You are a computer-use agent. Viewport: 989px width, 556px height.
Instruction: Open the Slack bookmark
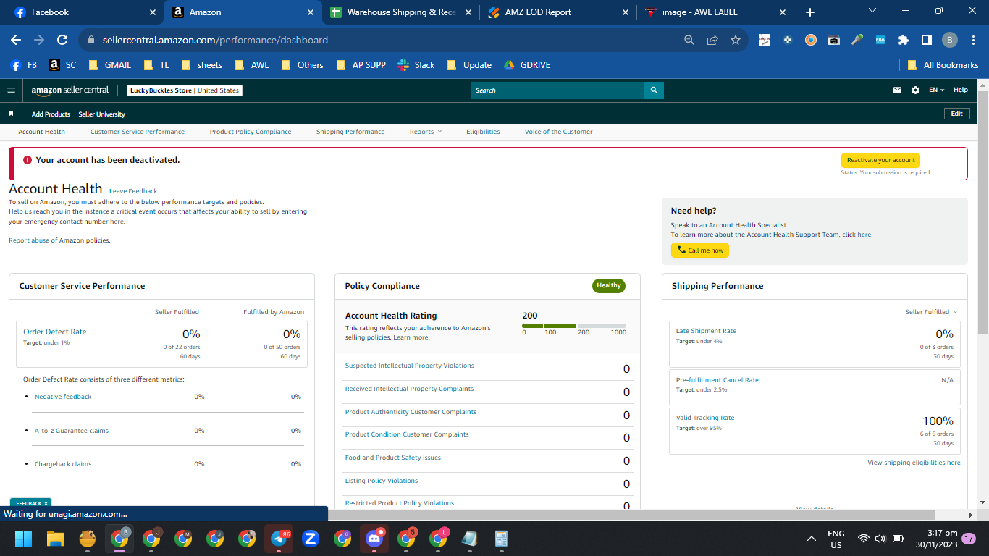click(416, 65)
